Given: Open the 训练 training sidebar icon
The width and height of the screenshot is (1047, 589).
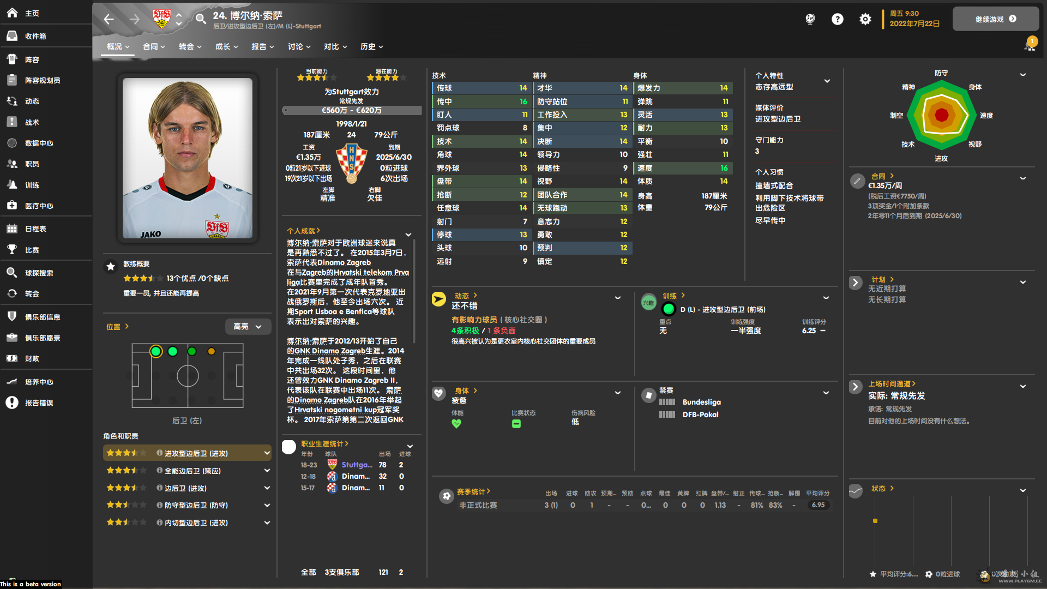Looking at the screenshot, I should (x=12, y=185).
